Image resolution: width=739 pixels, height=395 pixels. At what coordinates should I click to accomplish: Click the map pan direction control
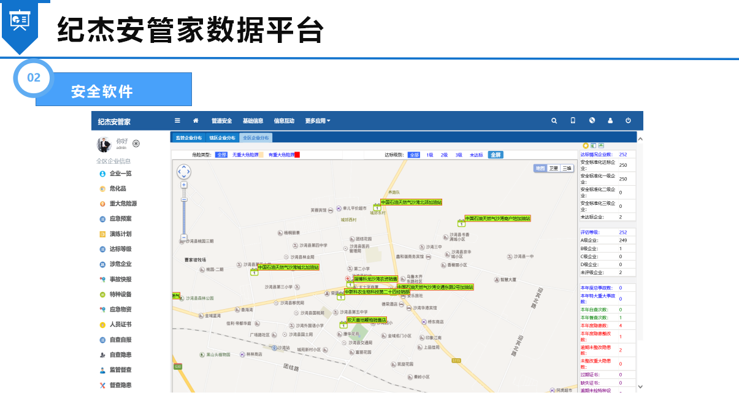[x=184, y=172]
